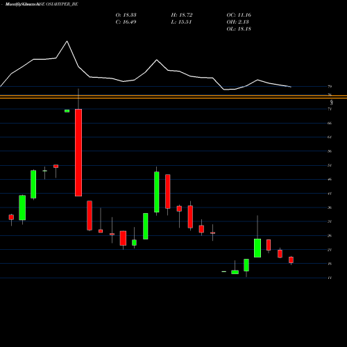Click the highest peak of the white line

[x=67, y=42]
